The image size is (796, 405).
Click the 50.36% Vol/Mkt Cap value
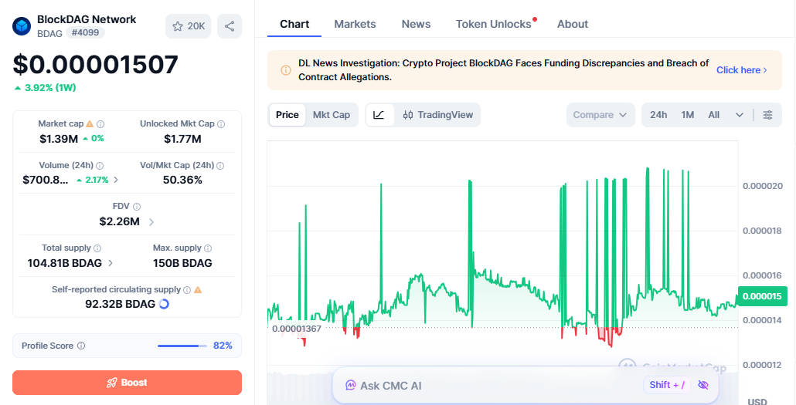182,180
